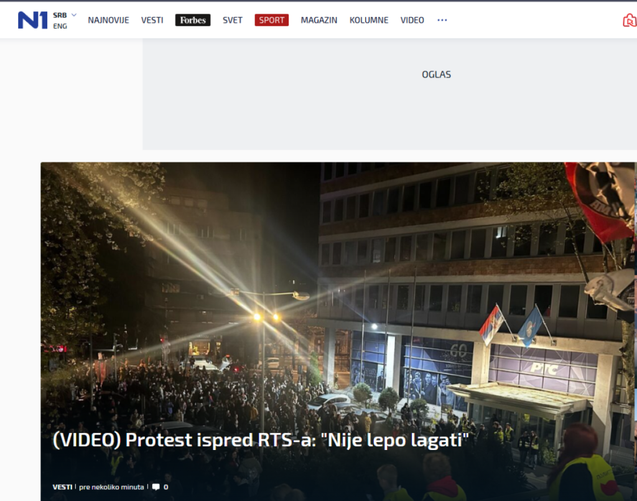Image resolution: width=637 pixels, height=501 pixels.
Task: Open the red shopping bag icon
Action: coord(630,21)
